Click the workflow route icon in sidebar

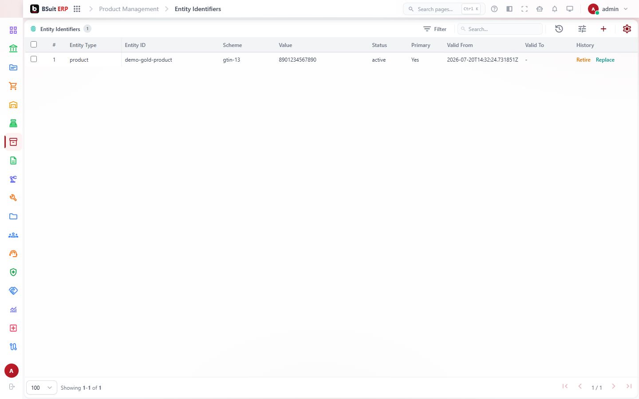(x=13, y=347)
